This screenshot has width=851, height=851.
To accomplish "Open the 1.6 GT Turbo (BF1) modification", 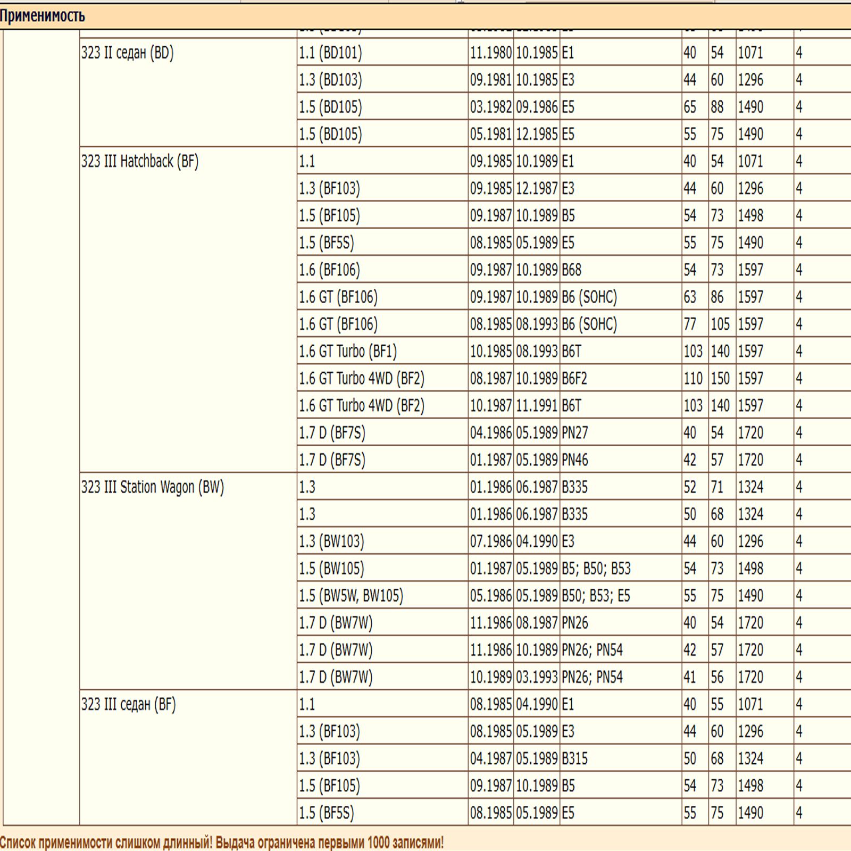I will (348, 351).
